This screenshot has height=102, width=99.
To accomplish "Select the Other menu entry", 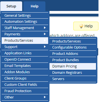I will coord(25,97).
